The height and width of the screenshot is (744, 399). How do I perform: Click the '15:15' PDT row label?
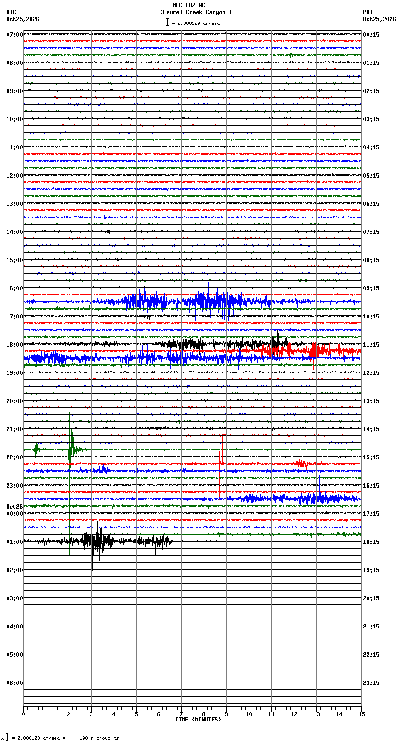tap(371, 457)
